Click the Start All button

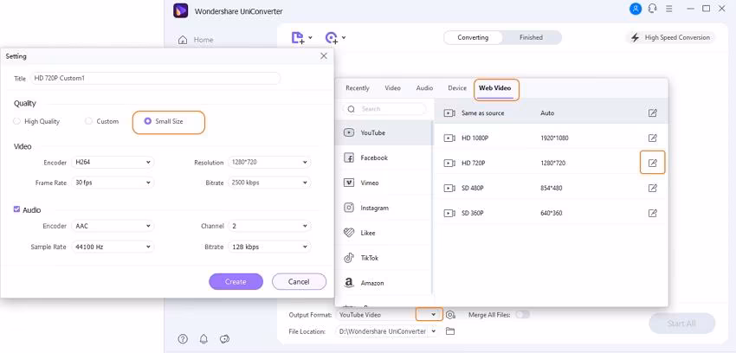681,324
